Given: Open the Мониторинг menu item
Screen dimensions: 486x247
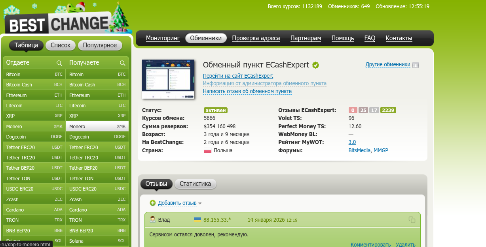Looking at the screenshot, I should coord(163,38).
